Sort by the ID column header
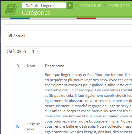The width and height of the screenshot is (132, 134). point(17,66)
